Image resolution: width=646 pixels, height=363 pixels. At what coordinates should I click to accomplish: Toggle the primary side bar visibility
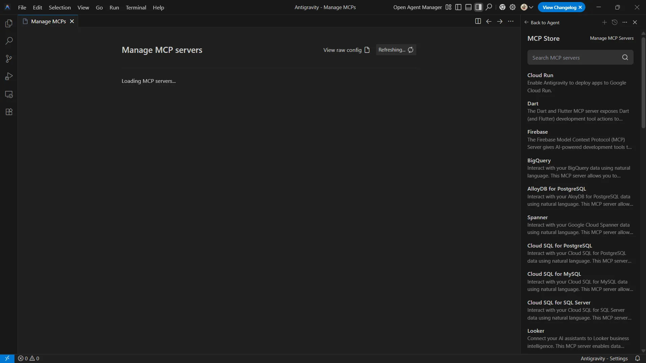[x=458, y=7]
